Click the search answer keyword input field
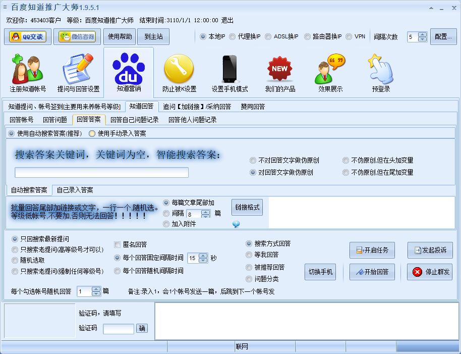 (101, 173)
